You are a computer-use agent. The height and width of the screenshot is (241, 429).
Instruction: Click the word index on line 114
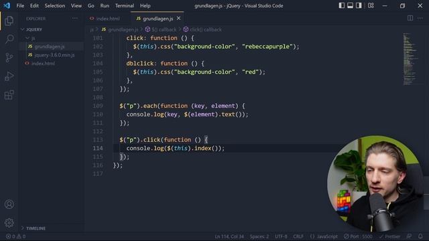coord(202,148)
